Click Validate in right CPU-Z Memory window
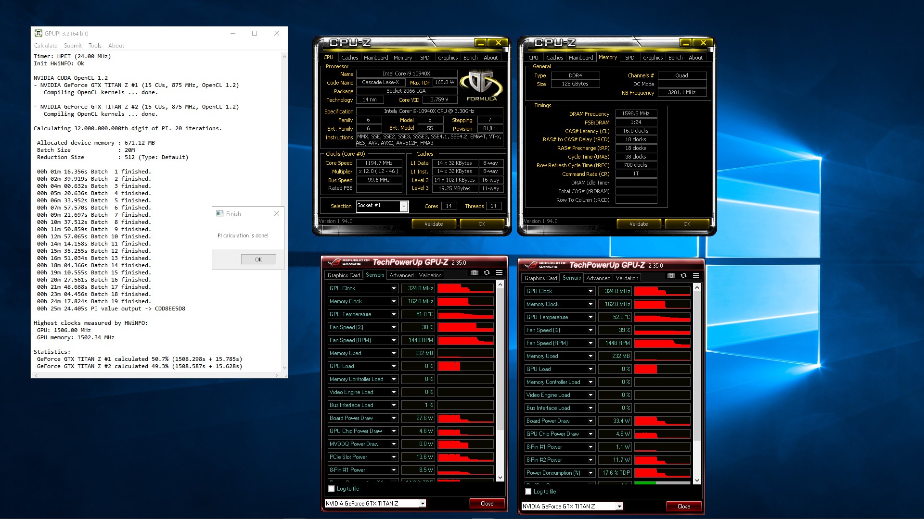The height and width of the screenshot is (519, 924). click(639, 224)
